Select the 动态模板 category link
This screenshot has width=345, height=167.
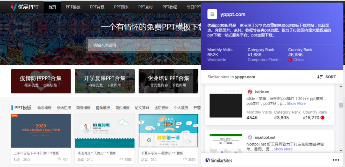[44, 108]
